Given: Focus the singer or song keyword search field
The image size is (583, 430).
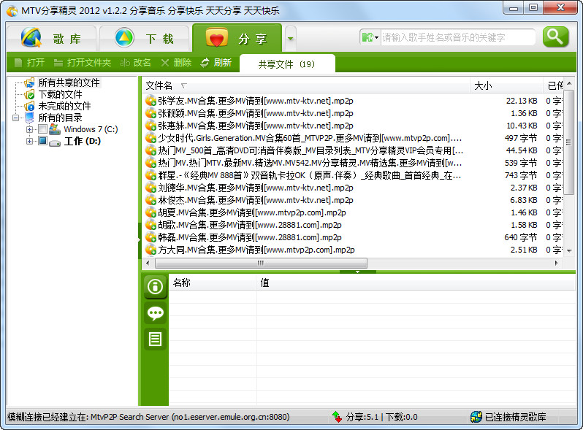Looking at the screenshot, I should point(457,37).
